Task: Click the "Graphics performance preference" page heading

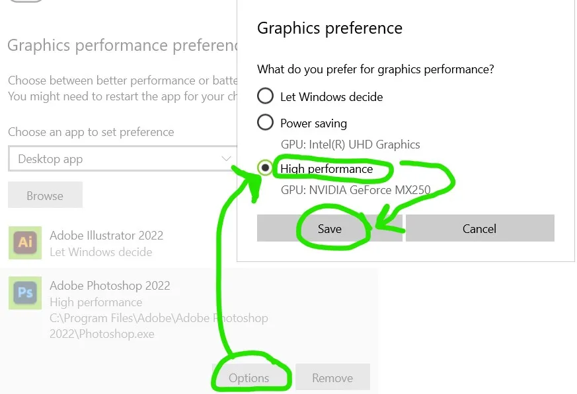Action: pos(122,46)
